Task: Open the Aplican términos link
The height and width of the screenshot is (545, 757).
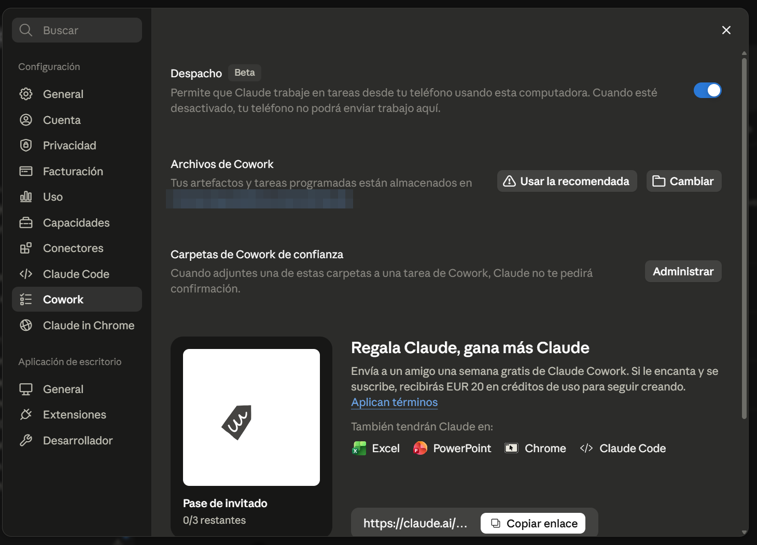Action: pyautogui.click(x=394, y=402)
